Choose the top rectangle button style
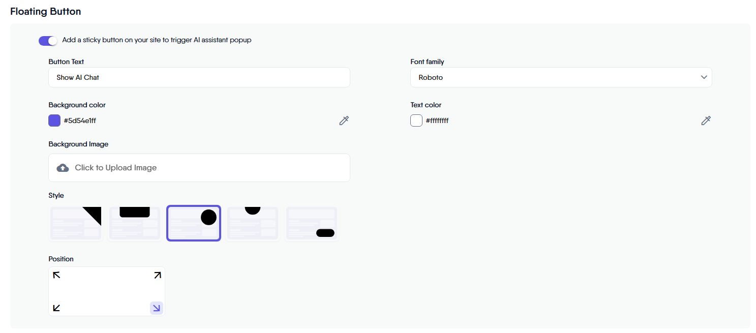This screenshot has width=756, height=333. pos(135,223)
